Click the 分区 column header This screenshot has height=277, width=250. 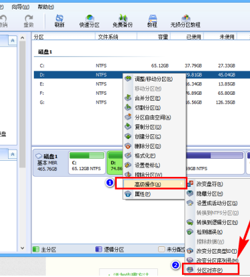[63, 37]
